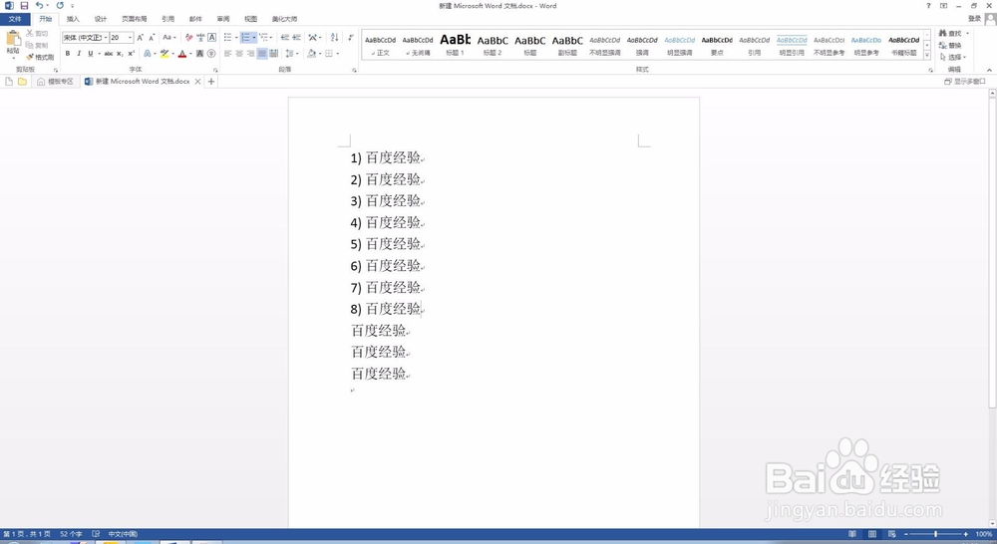The image size is (997, 544).
Task: Click the Find (查找) button
Action: [x=951, y=33]
